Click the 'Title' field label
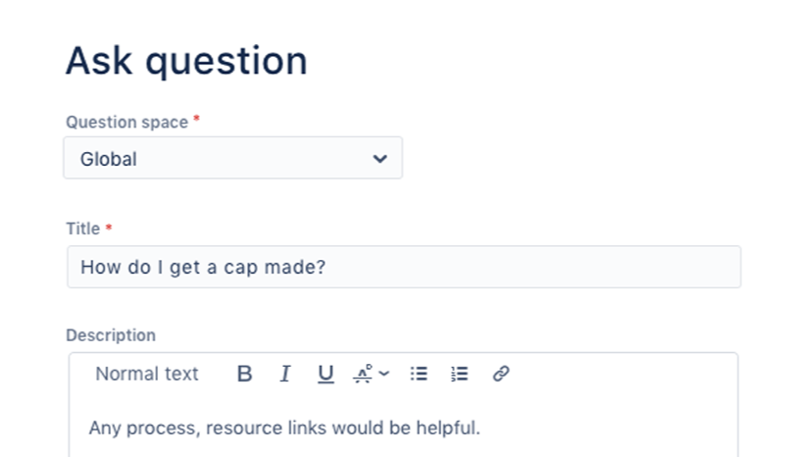Viewport: 803px width, 457px height. [82, 228]
